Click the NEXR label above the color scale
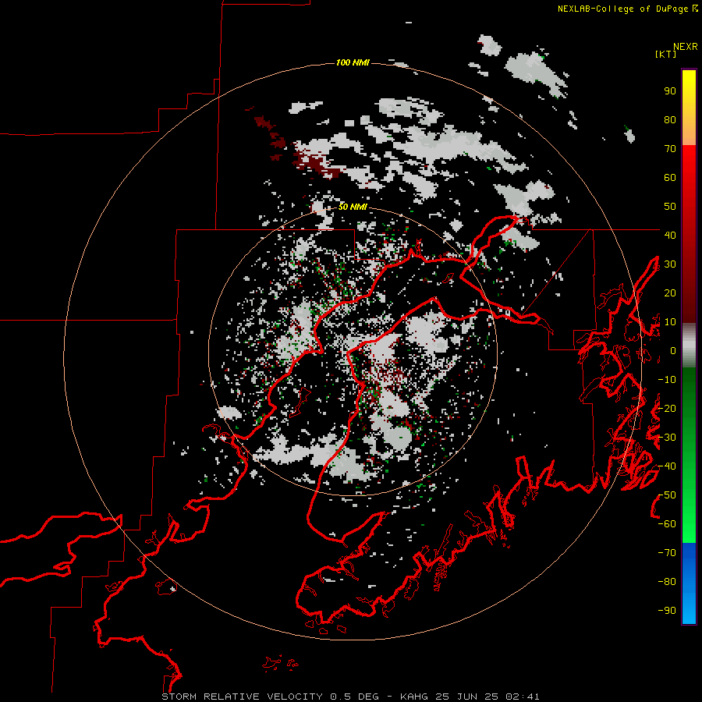The width and height of the screenshot is (702, 702). point(686,47)
